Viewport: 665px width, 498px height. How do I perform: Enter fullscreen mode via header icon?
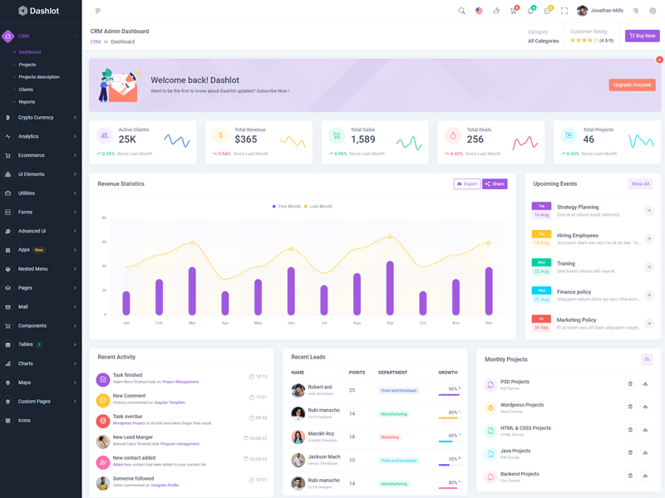click(564, 11)
